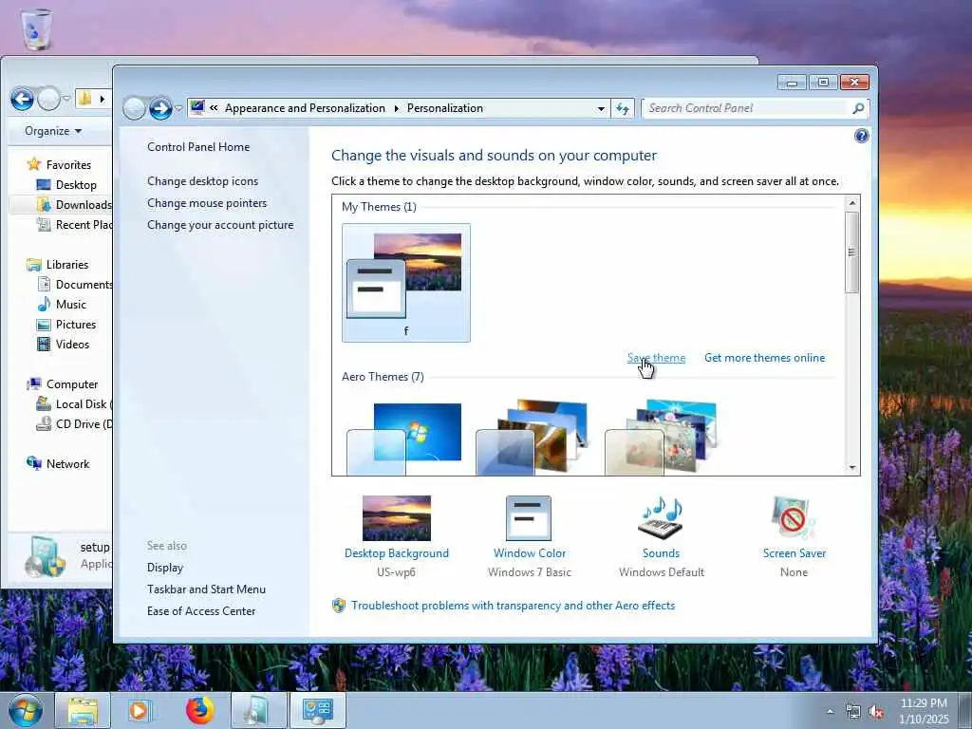The height and width of the screenshot is (729, 972).
Task: Select Favorites in Explorer navigation pane
Action: click(68, 165)
